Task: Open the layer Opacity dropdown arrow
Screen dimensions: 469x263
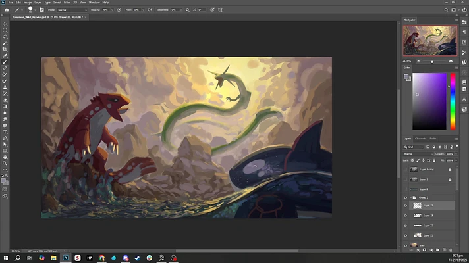Action: [x=456, y=154]
